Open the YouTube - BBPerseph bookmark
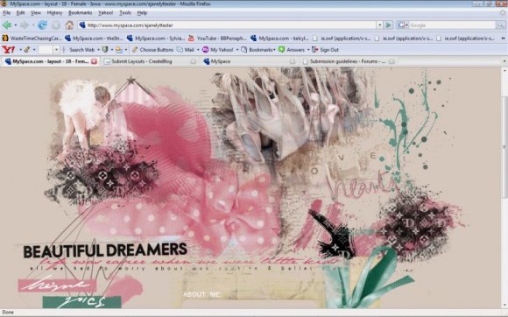This screenshot has width=508, height=317. pyautogui.click(x=217, y=39)
